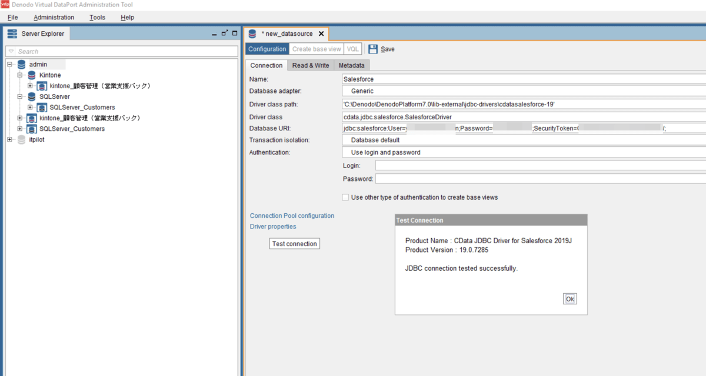Click the Denodo vdp logo in title bar
This screenshot has width=706, height=376.
coord(5,5)
